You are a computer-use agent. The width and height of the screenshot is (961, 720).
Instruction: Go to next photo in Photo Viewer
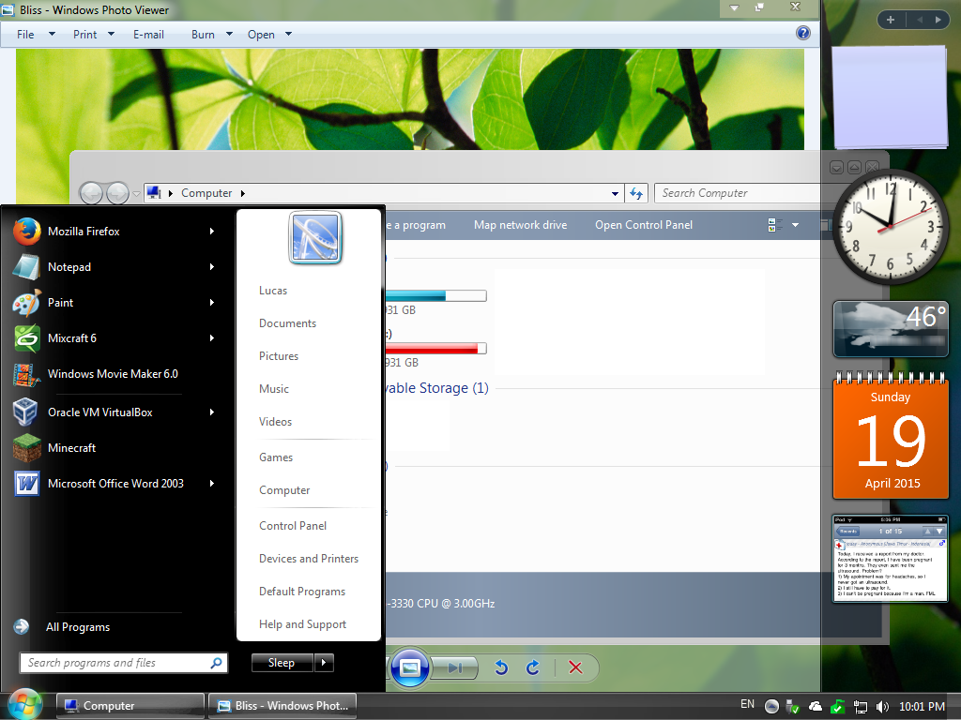coord(455,667)
